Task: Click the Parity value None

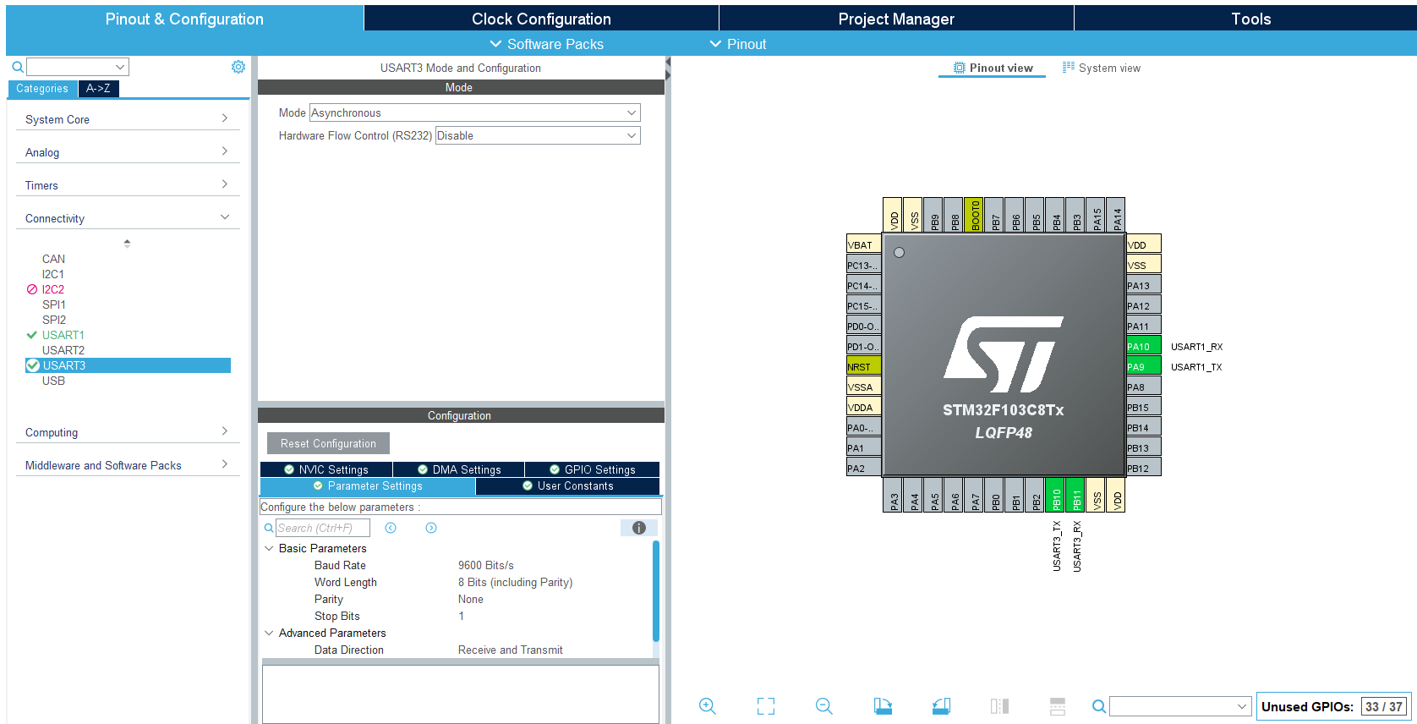Action: pos(471,599)
